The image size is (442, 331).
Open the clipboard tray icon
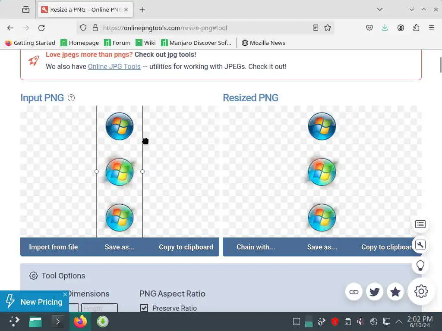point(348,322)
